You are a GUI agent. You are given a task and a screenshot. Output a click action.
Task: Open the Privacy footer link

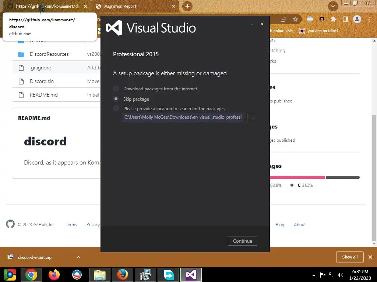point(93,225)
